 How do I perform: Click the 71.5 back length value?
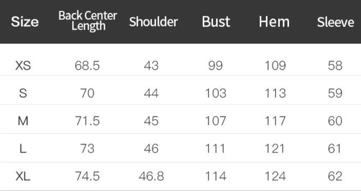[x=87, y=121]
